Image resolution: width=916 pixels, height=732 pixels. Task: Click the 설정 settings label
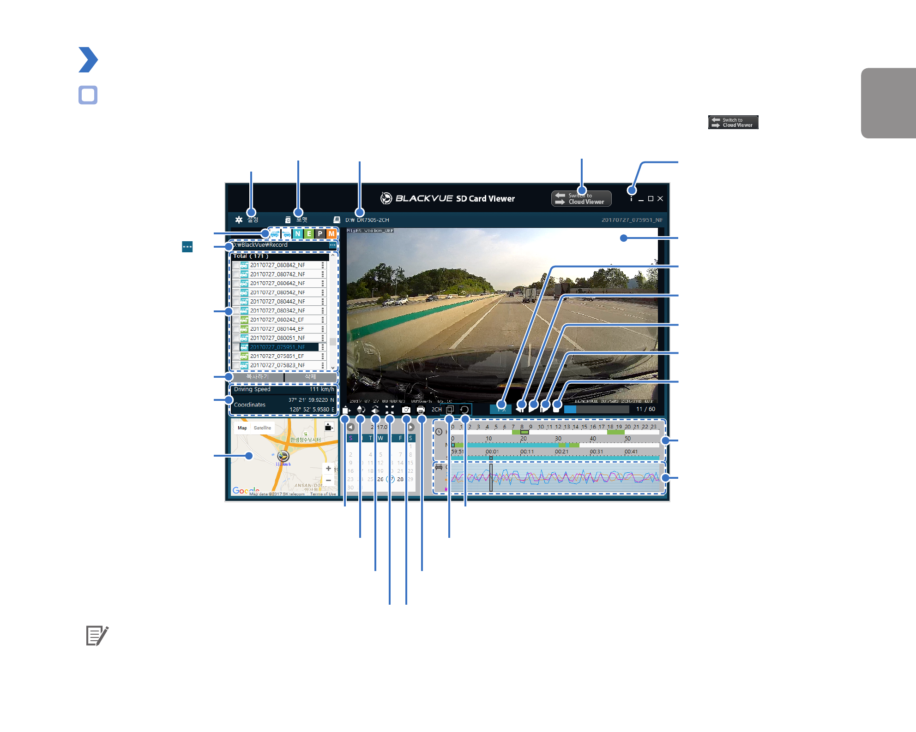[253, 220]
